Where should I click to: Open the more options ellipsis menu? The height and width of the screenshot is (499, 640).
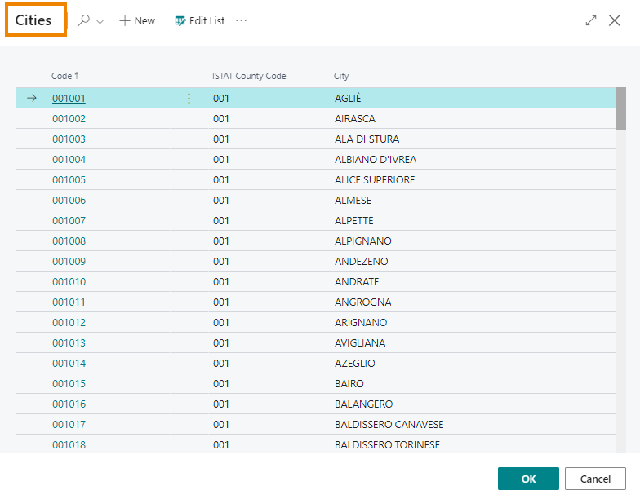click(241, 21)
